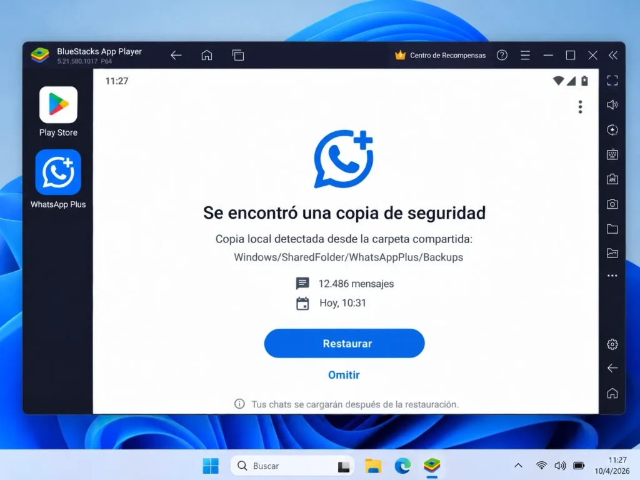The image size is (640, 480).
Task: Adjust volume with speaker icon in sidebar
Action: 612,105
